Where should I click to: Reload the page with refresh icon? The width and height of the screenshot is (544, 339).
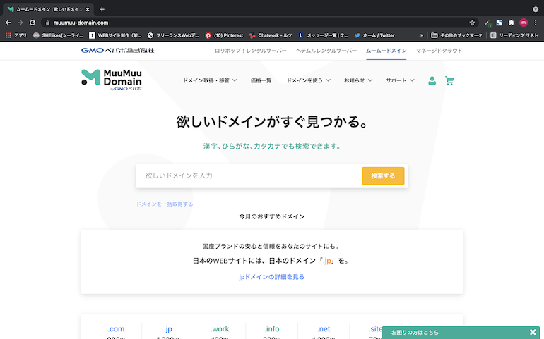tap(32, 23)
